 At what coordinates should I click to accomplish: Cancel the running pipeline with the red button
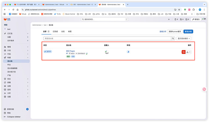click(184, 52)
